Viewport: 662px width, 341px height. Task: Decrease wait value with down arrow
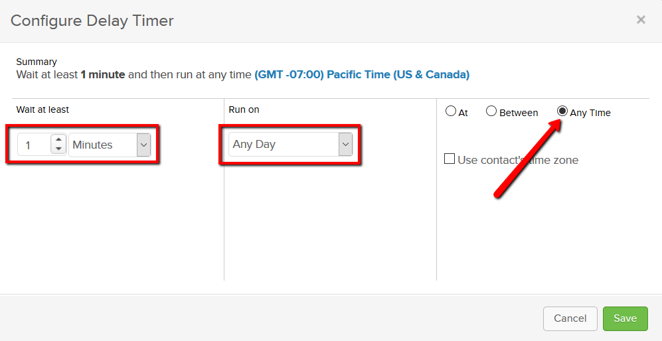58,149
